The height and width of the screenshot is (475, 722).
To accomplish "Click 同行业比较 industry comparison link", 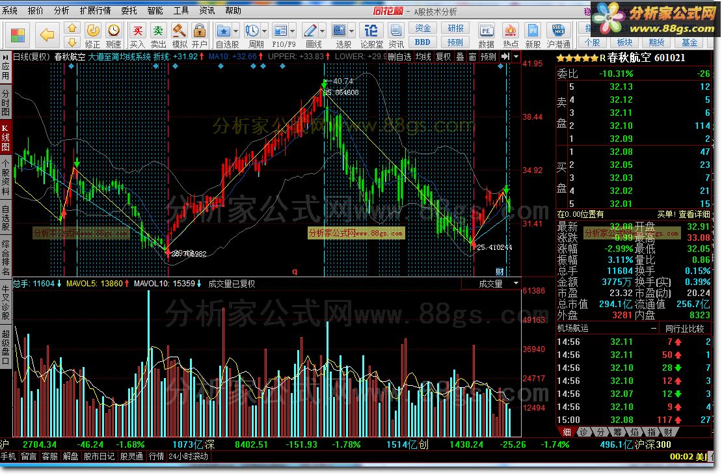I will pyautogui.click(x=685, y=329).
